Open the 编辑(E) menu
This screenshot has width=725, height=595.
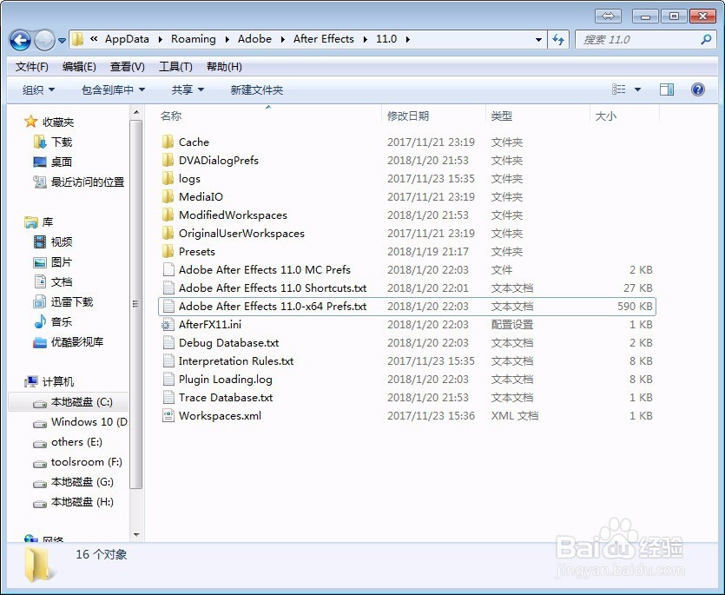79,67
